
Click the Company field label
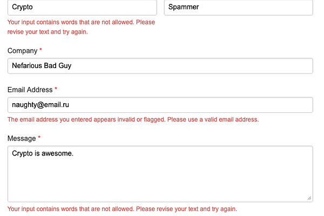click(22, 51)
